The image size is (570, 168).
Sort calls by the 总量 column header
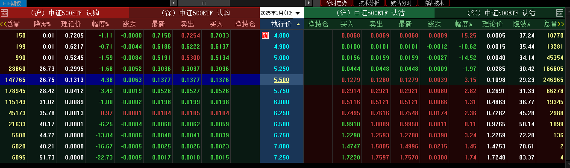coord(13,24)
